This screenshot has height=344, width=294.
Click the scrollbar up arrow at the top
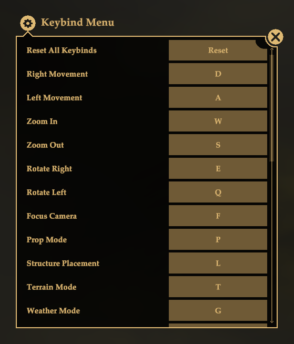[x=272, y=49]
